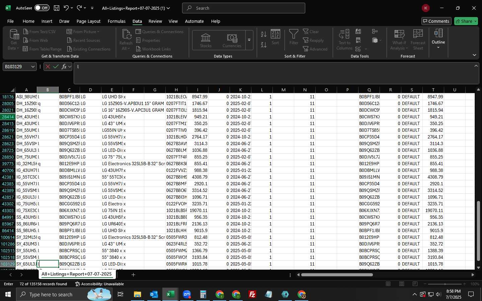The image size is (482, 301).
Task: Click the Insert Function fx icon
Action: [64, 67]
